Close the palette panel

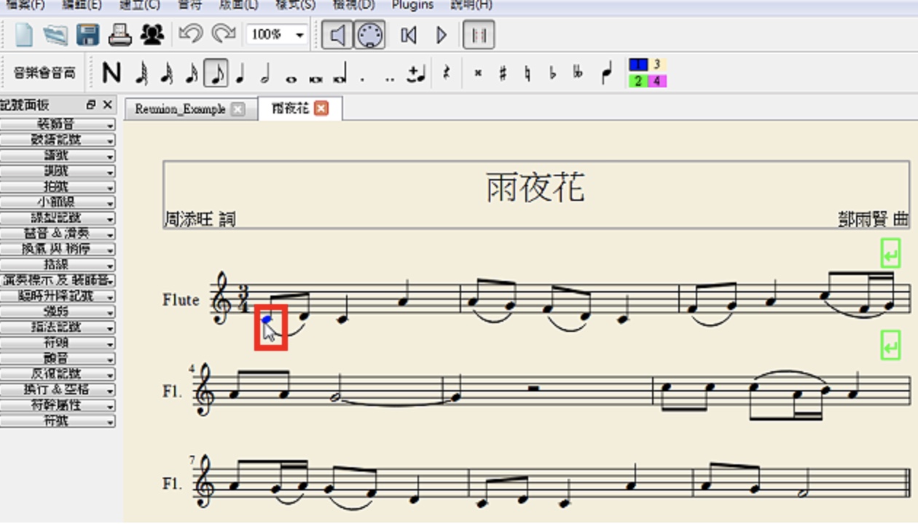pyautogui.click(x=107, y=105)
